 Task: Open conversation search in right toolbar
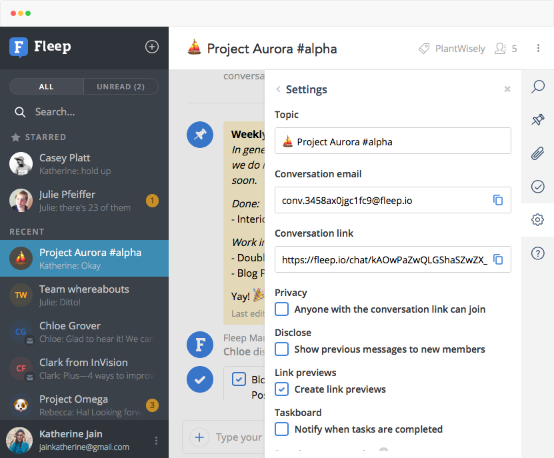[x=538, y=87]
